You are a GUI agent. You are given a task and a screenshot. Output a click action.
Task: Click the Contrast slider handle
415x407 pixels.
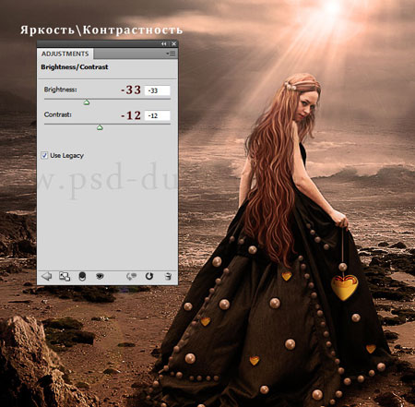(x=100, y=127)
